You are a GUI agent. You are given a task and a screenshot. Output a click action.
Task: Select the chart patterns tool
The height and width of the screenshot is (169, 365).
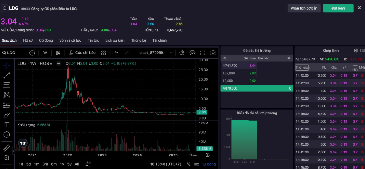pyautogui.click(x=7, y=95)
